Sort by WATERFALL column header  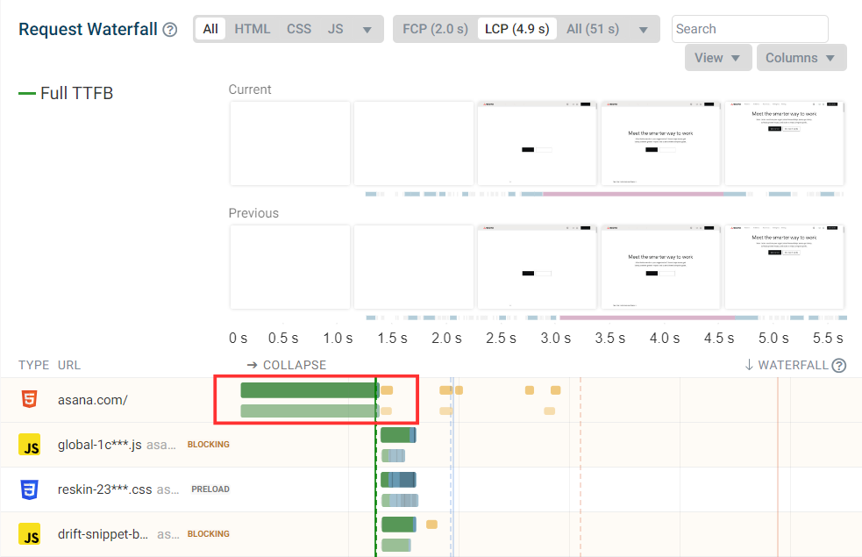pyautogui.click(x=787, y=365)
